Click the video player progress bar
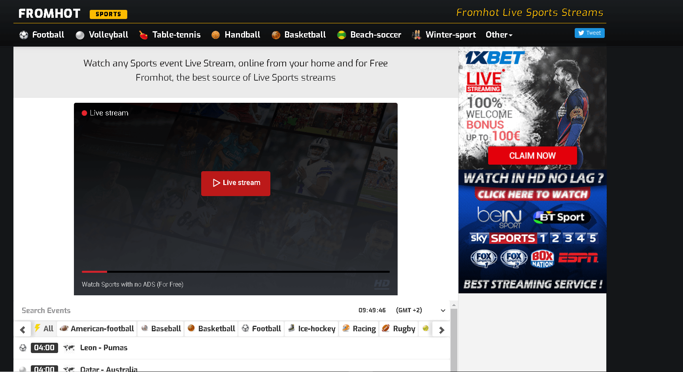Image resolution: width=683 pixels, height=372 pixels. [x=236, y=272]
